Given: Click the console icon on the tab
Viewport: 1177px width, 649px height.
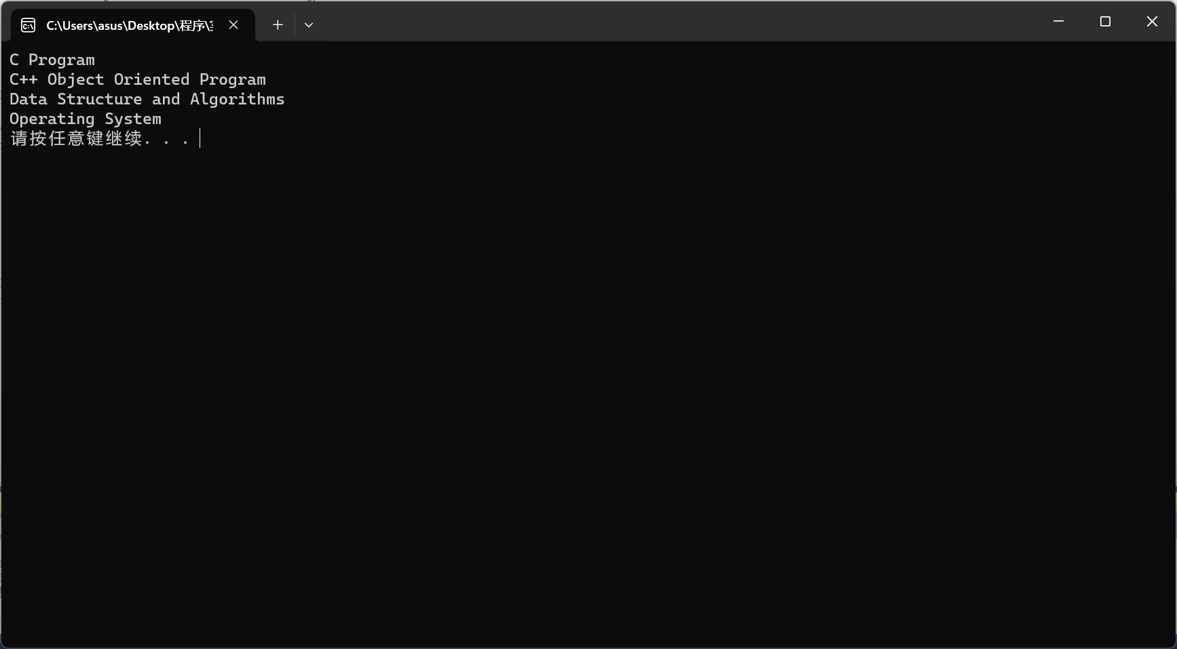Looking at the screenshot, I should point(29,26).
